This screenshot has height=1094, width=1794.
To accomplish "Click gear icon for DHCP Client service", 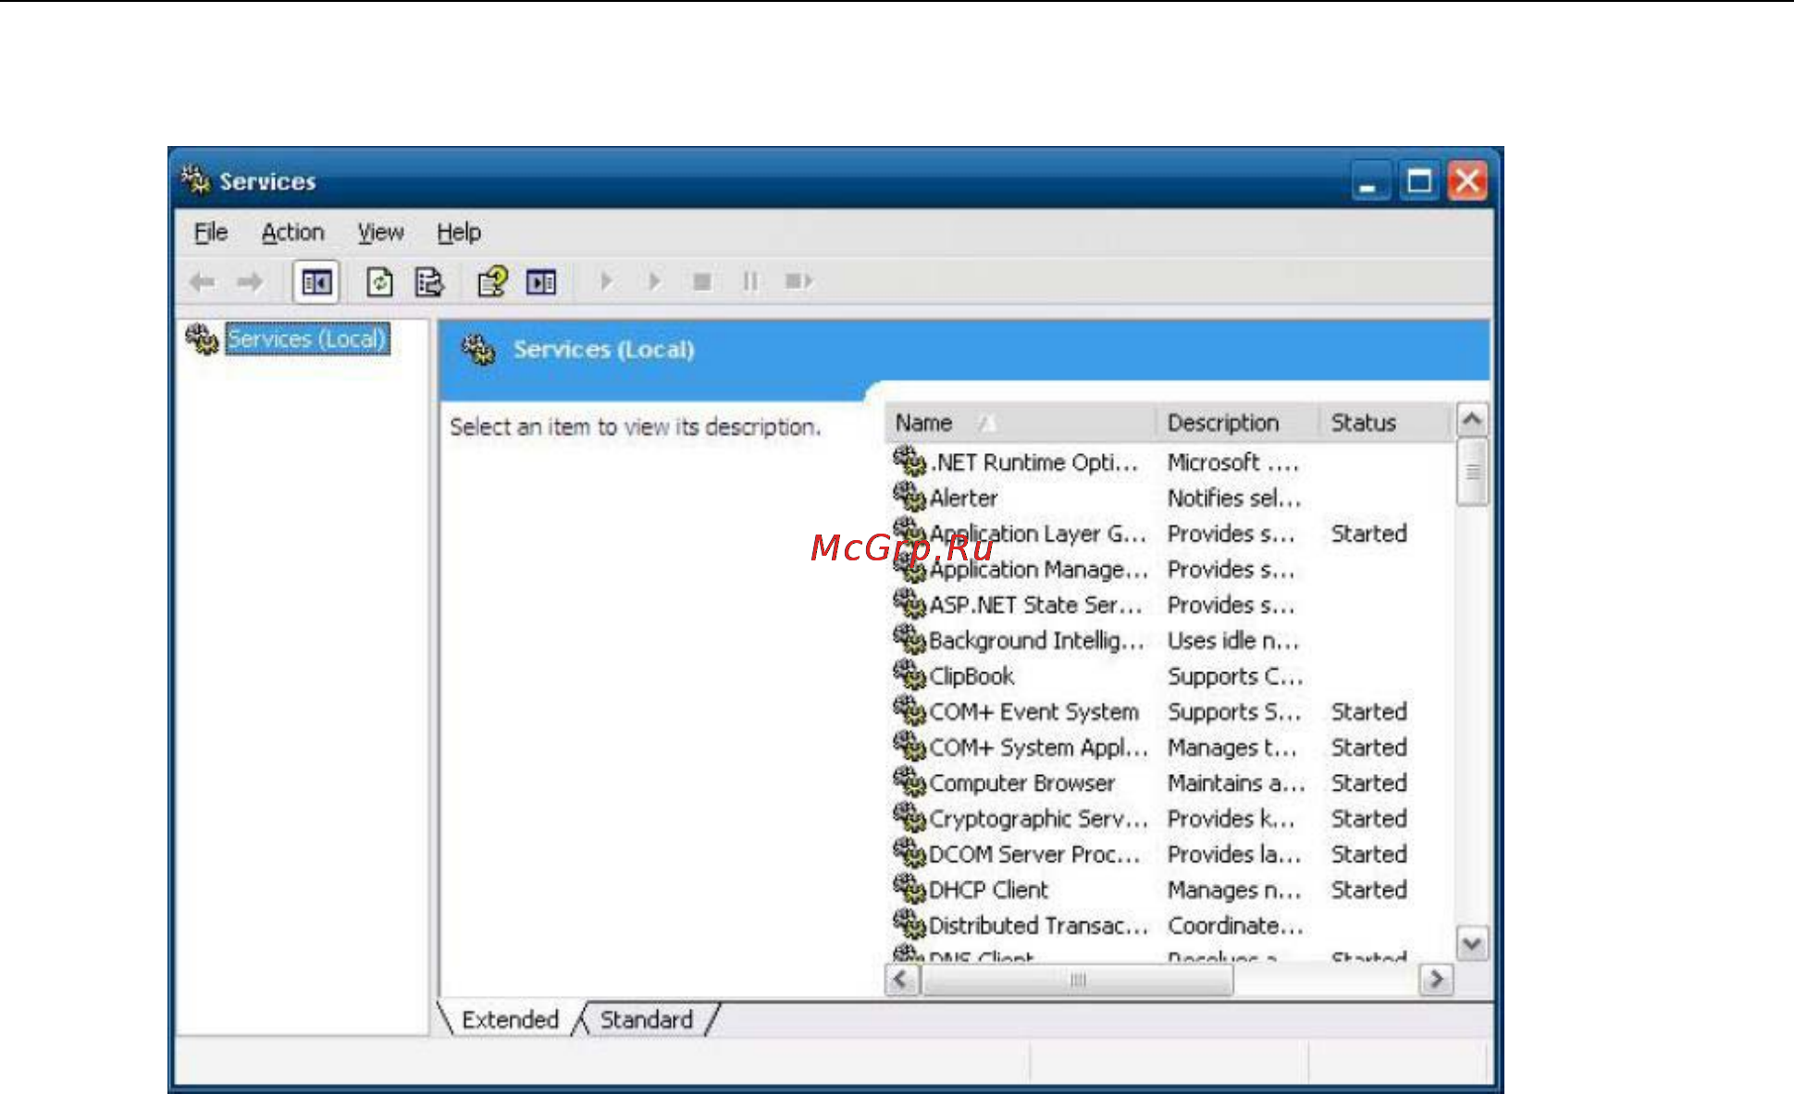I will click(x=909, y=889).
